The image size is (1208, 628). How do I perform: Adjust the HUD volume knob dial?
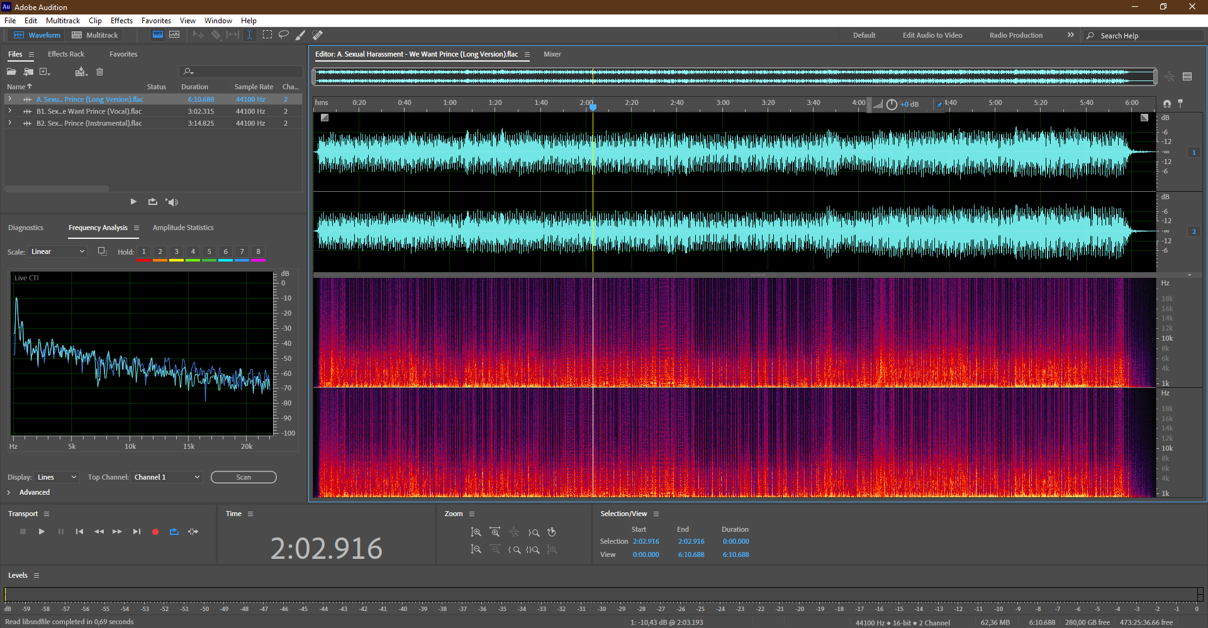pos(892,104)
